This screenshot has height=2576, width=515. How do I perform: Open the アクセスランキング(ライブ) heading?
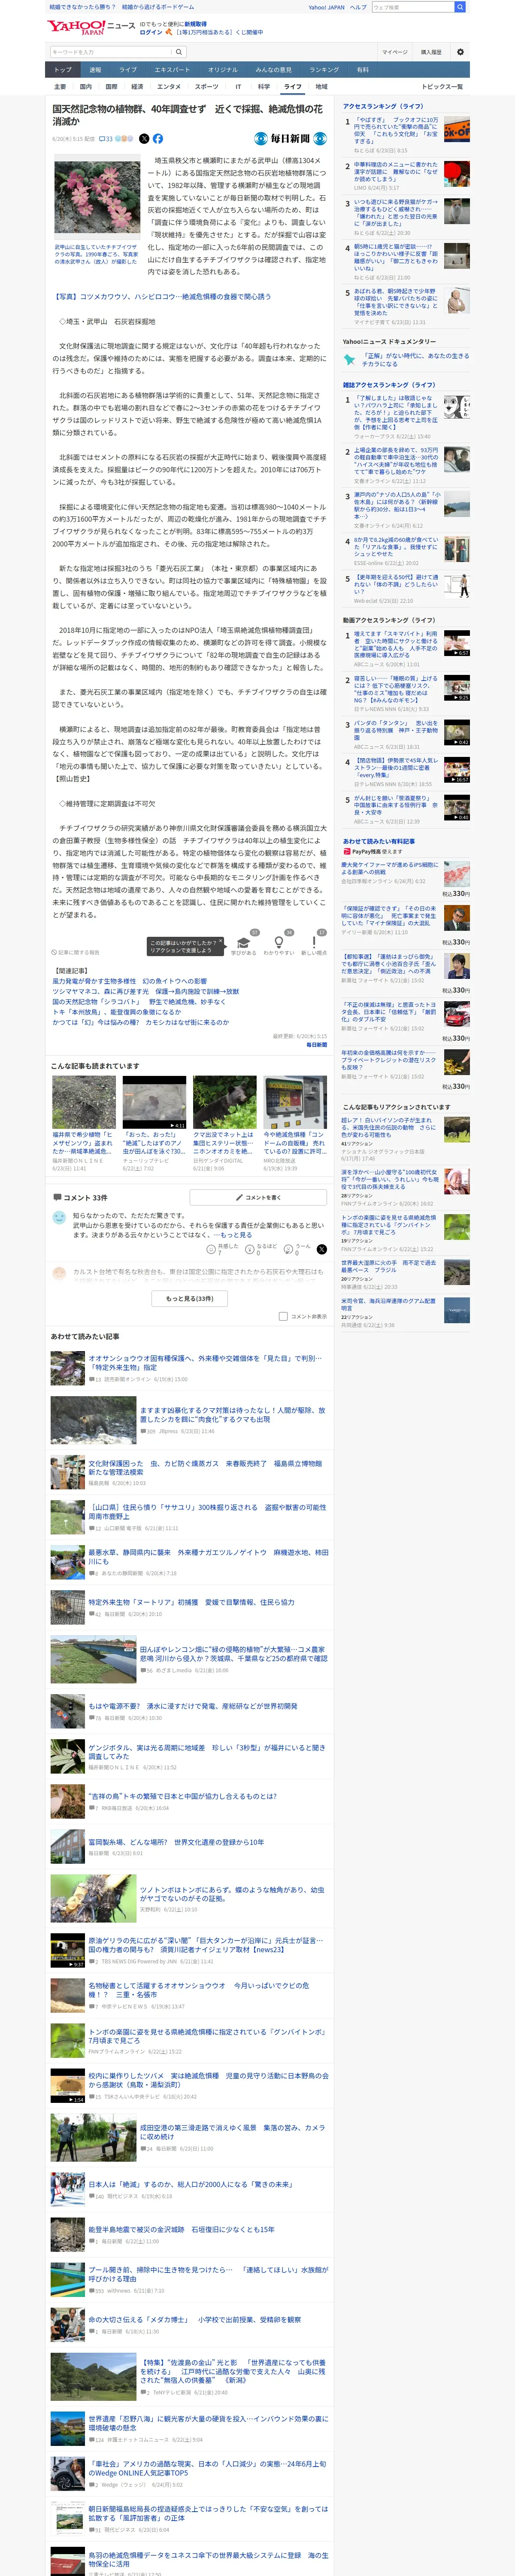(383, 106)
